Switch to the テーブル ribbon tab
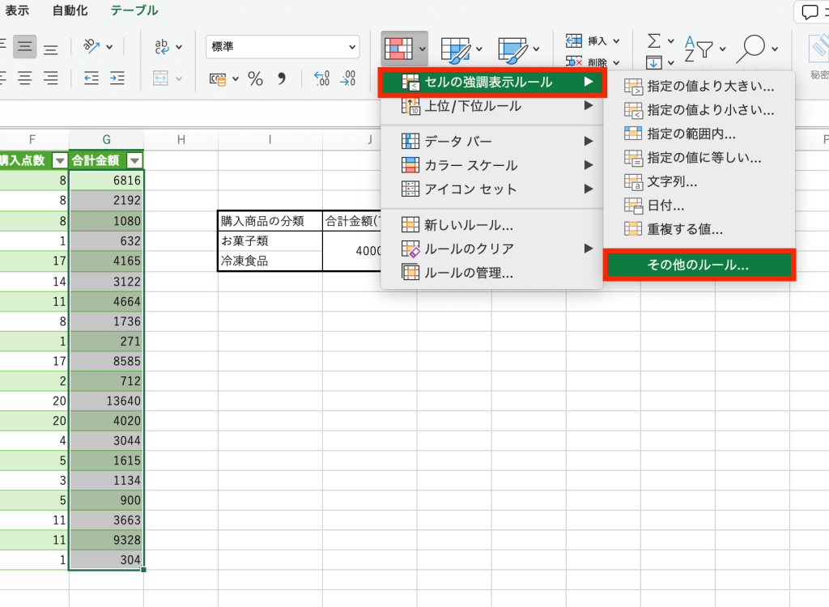 [x=134, y=11]
